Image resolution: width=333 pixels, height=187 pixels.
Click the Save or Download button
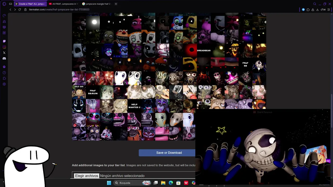pyautogui.click(x=169, y=153)
